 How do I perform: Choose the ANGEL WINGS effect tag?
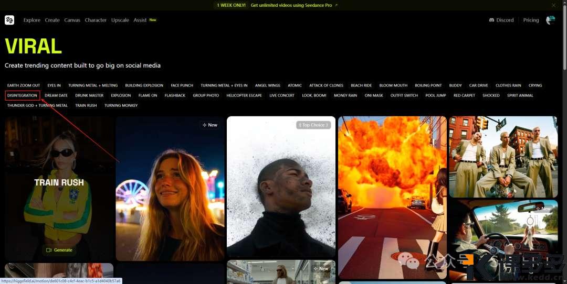point(268,85)
